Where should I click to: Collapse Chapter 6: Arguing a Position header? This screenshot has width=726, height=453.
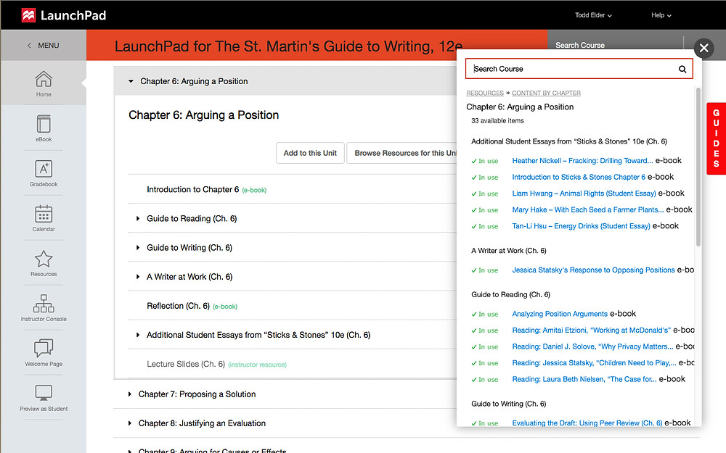coord(131,81)
